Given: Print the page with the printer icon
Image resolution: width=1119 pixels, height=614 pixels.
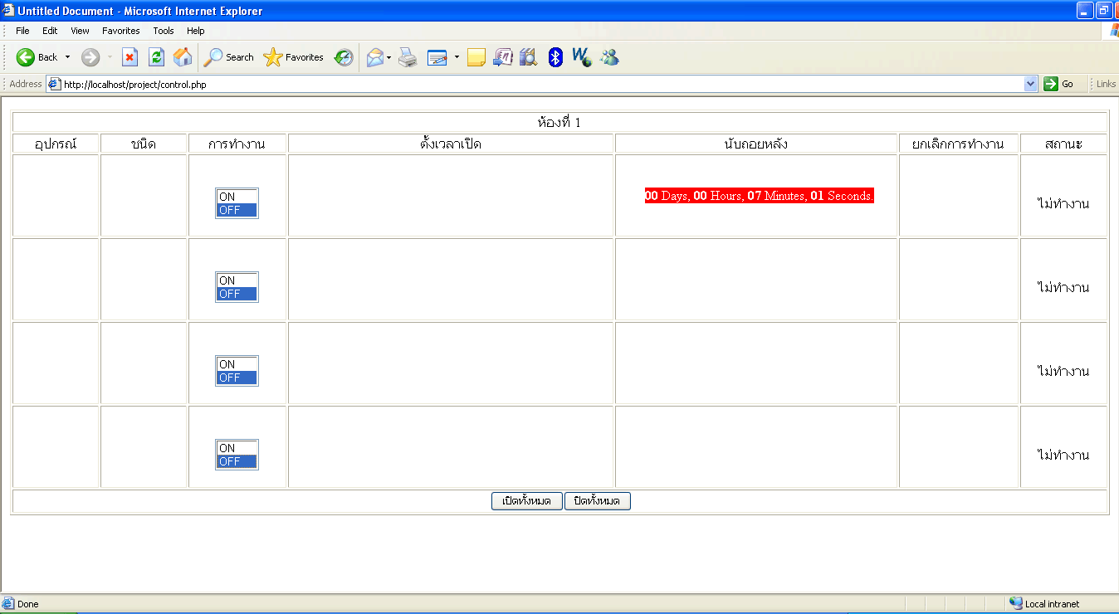Looking at the screenshot, I should pos(408,57).
